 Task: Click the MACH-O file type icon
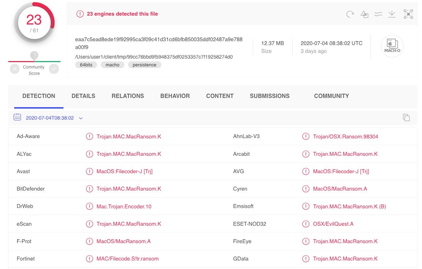click(x=392, y=46)
